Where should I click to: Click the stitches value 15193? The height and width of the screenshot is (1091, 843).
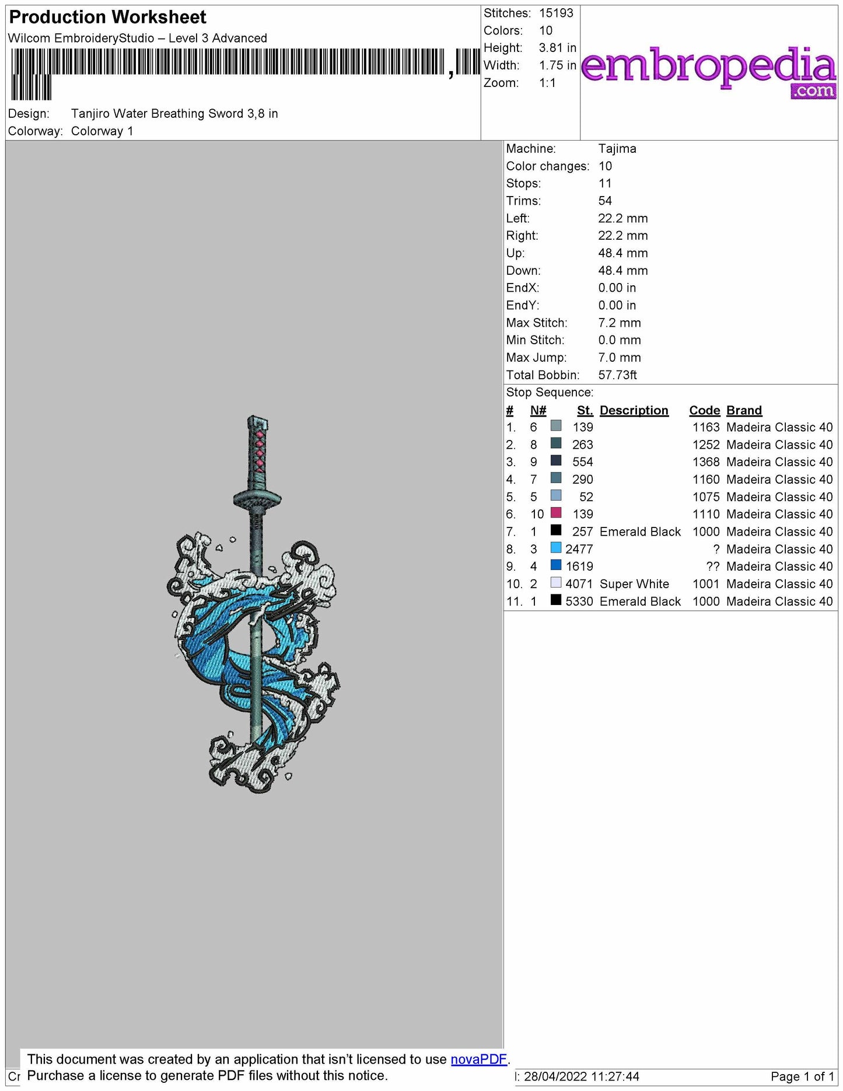click(556, 13)
